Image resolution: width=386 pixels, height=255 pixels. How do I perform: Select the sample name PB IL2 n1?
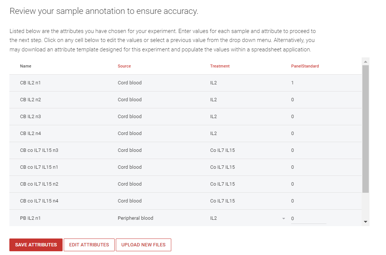tap(30, 218)
